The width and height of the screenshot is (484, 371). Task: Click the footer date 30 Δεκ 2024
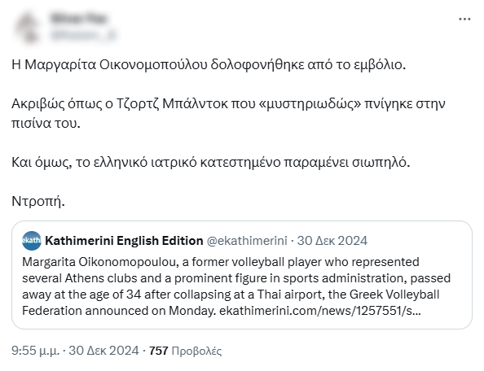coord(103,351)
